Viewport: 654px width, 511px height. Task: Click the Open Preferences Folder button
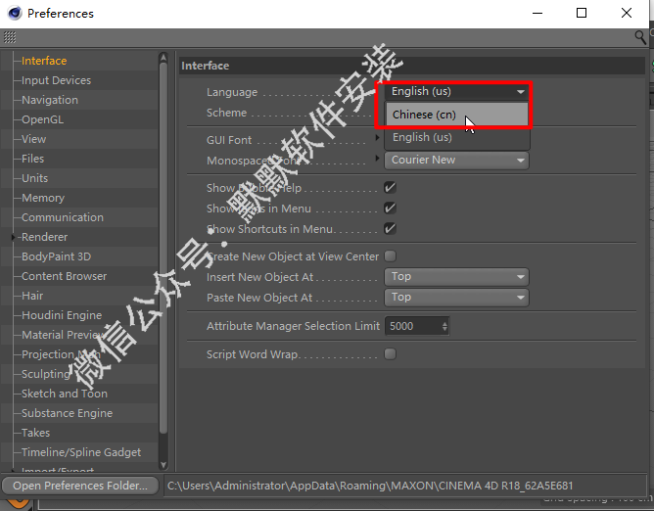[80, 486]
